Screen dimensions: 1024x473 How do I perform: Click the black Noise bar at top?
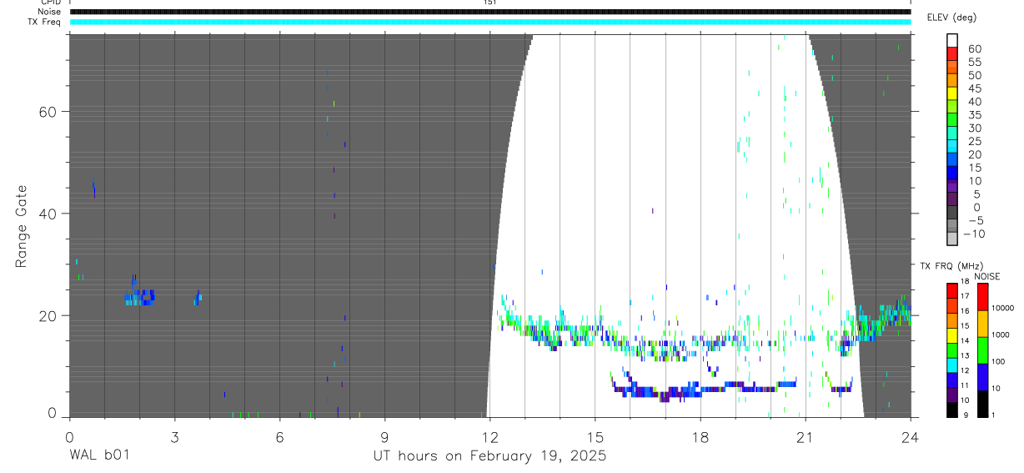point(490,12)
